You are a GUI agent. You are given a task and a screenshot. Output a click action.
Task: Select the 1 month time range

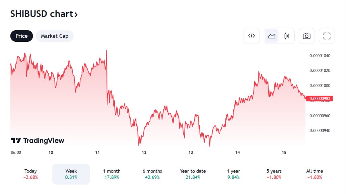click(x=112, y=174)
